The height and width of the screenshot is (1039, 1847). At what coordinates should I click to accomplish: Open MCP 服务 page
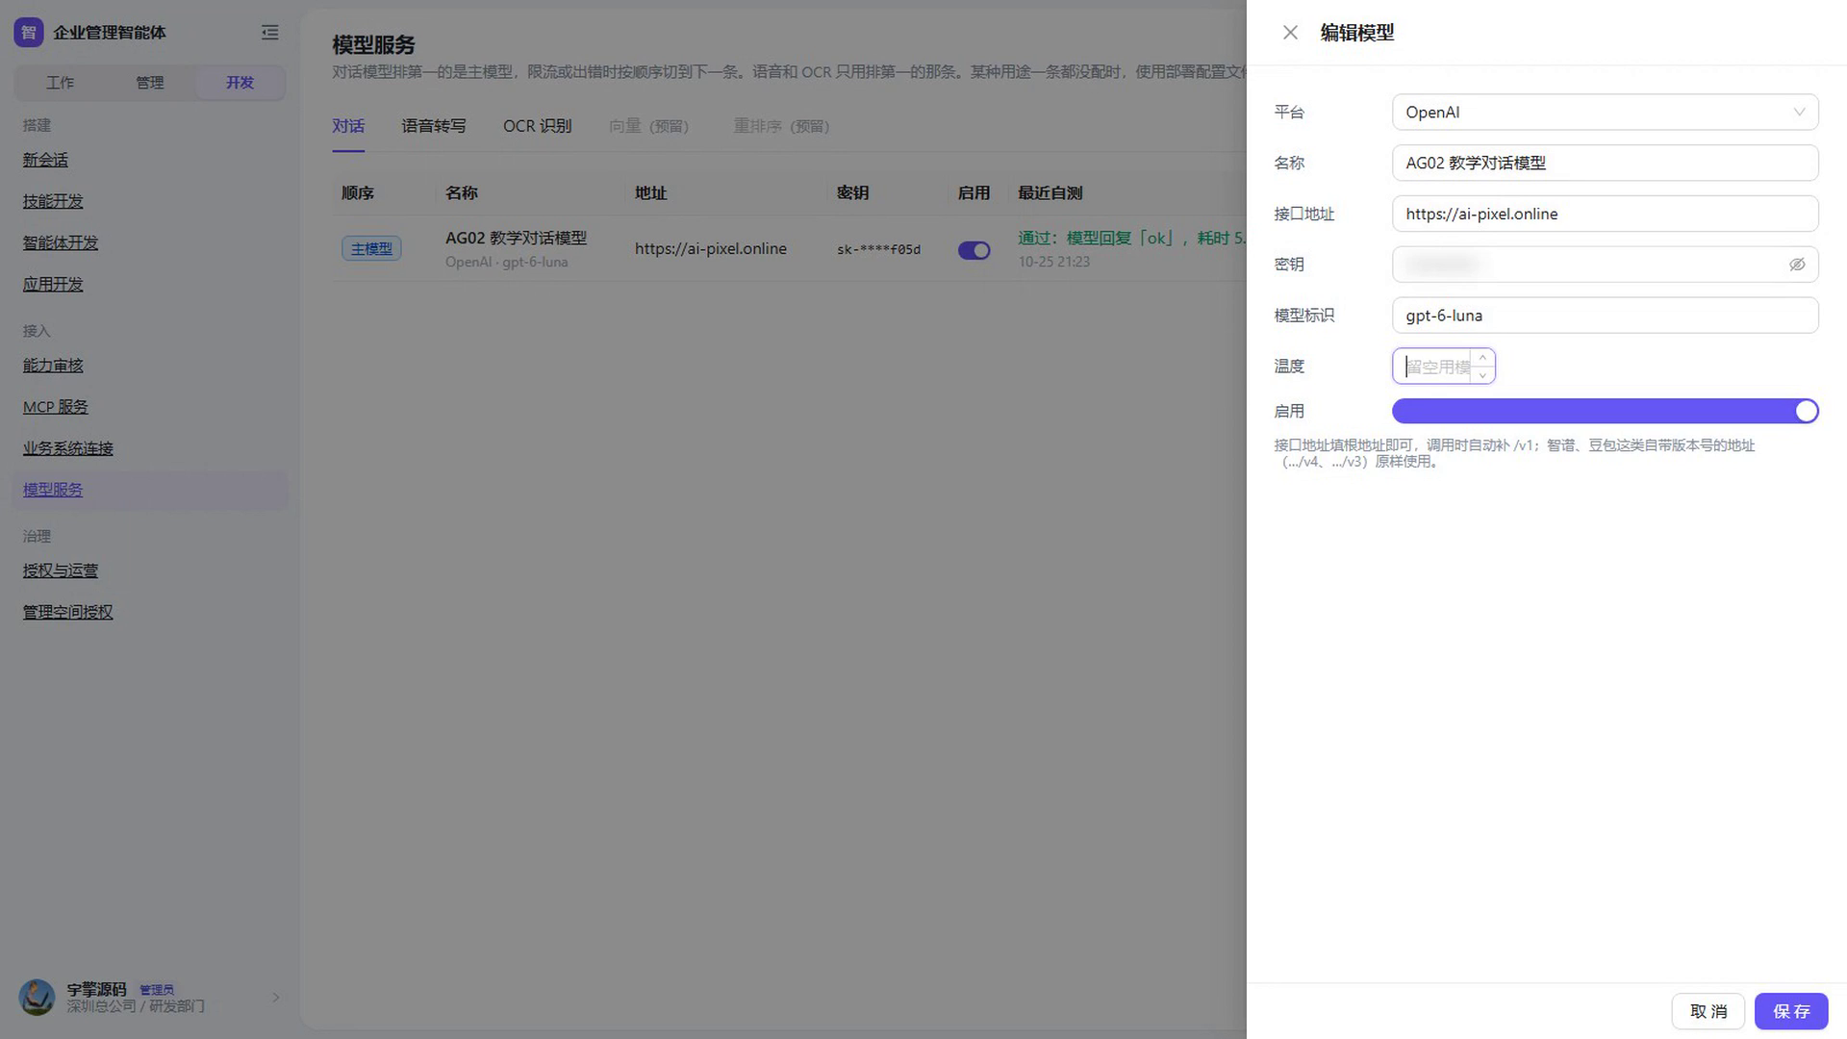click(56, 407)
